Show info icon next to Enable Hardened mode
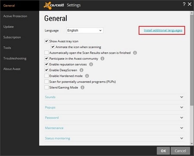 pos(87,76)
